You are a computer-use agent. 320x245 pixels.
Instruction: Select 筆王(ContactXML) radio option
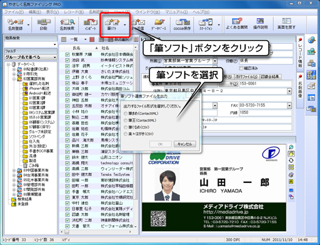(x=126, y=120)
